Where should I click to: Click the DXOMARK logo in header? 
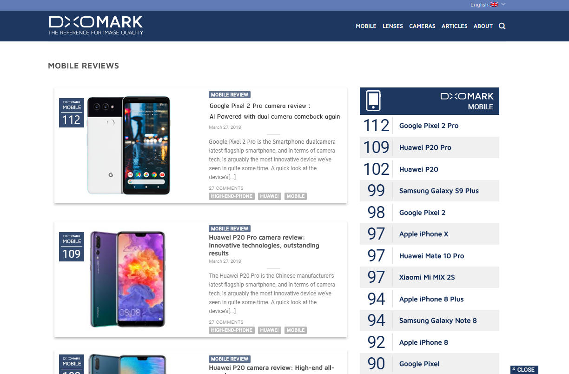pos(96,26)
